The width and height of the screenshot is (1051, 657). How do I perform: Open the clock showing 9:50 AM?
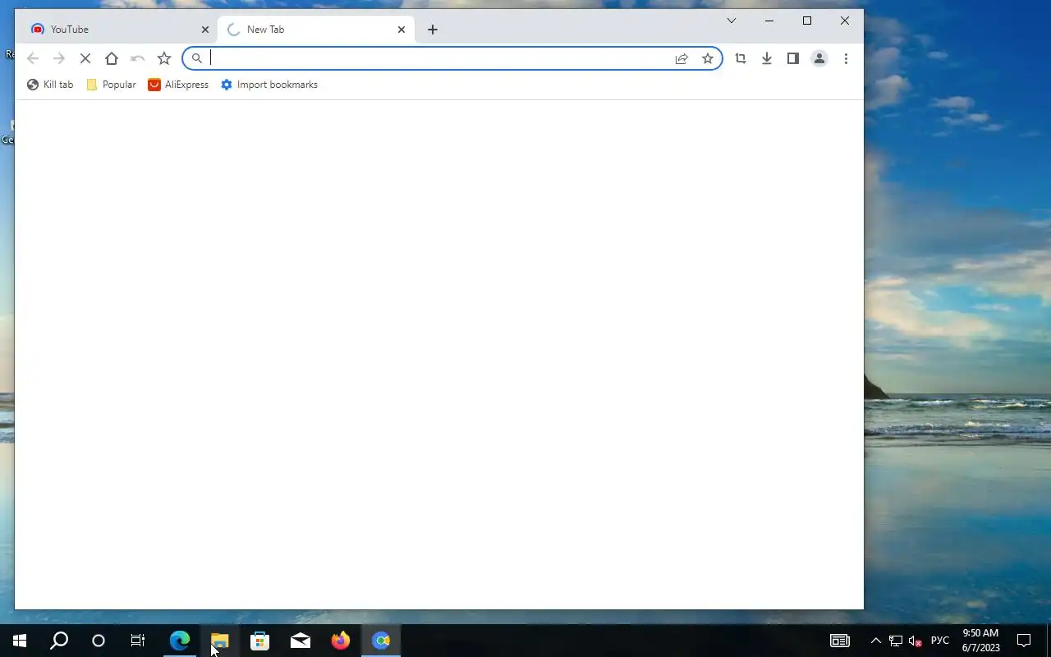980,641
